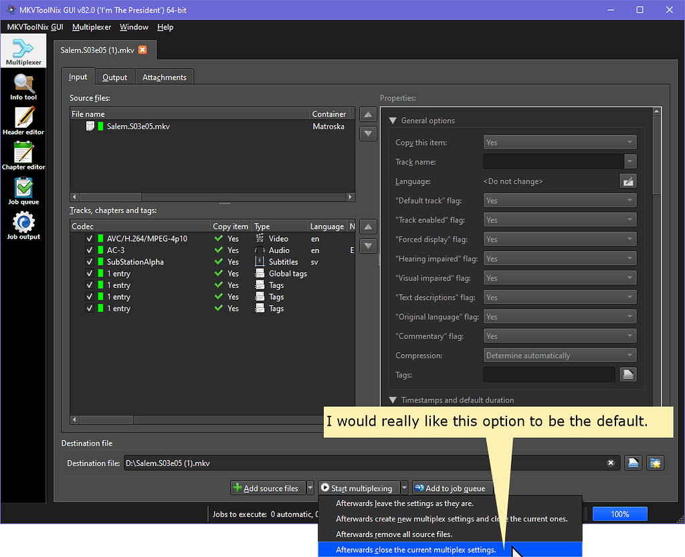The height and width of the screenshot is (557, 685).
Task: Click the 100% progress control
Action: (619, 513)
